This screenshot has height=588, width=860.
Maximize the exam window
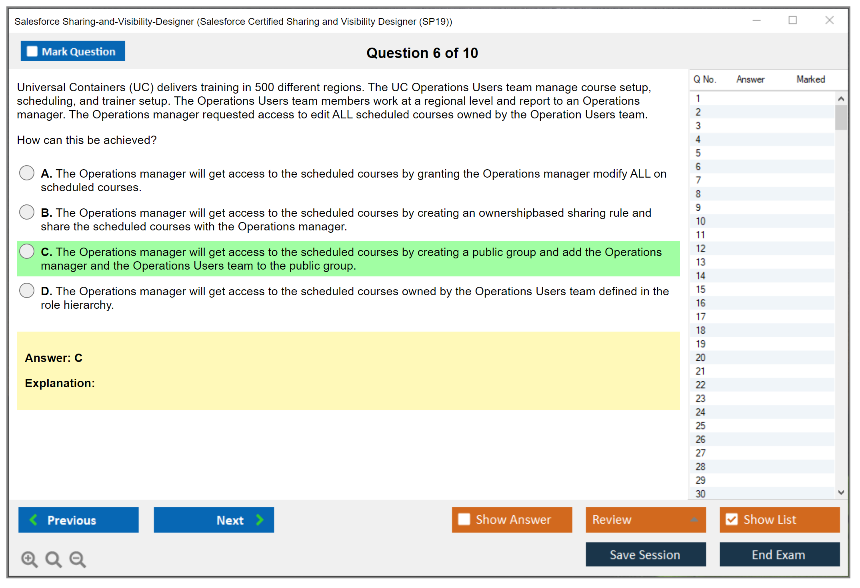(792, 20)
